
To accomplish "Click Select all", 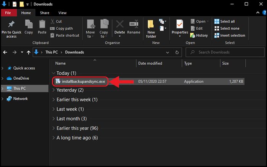I will point(224,21).
